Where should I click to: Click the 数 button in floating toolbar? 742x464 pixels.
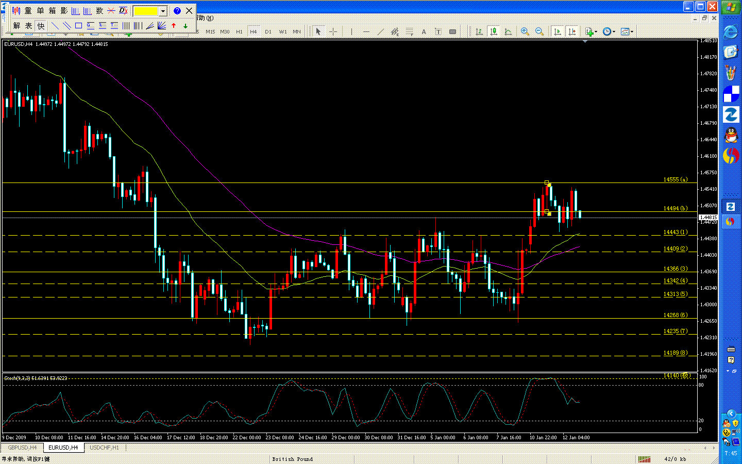(x=99, y=10)
